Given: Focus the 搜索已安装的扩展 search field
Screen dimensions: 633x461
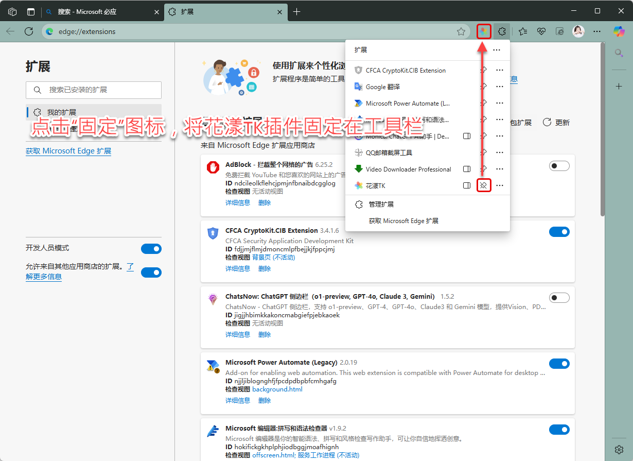Looking at the screenshot, I should click(94, 90).
